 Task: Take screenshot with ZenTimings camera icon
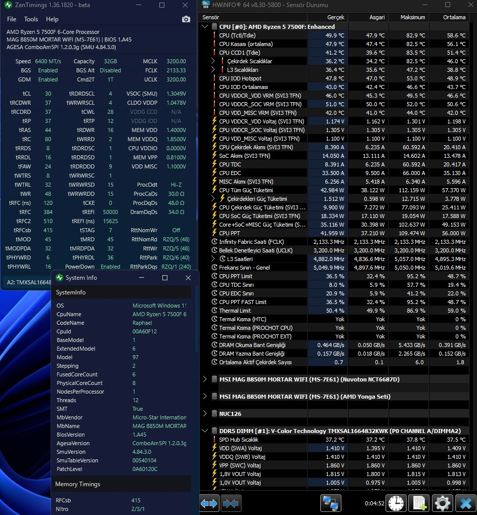tap(186, 19)
